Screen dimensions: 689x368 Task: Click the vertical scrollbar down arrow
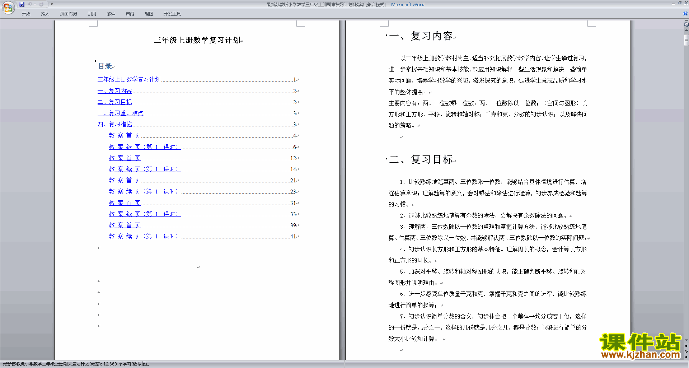(686, 340)
